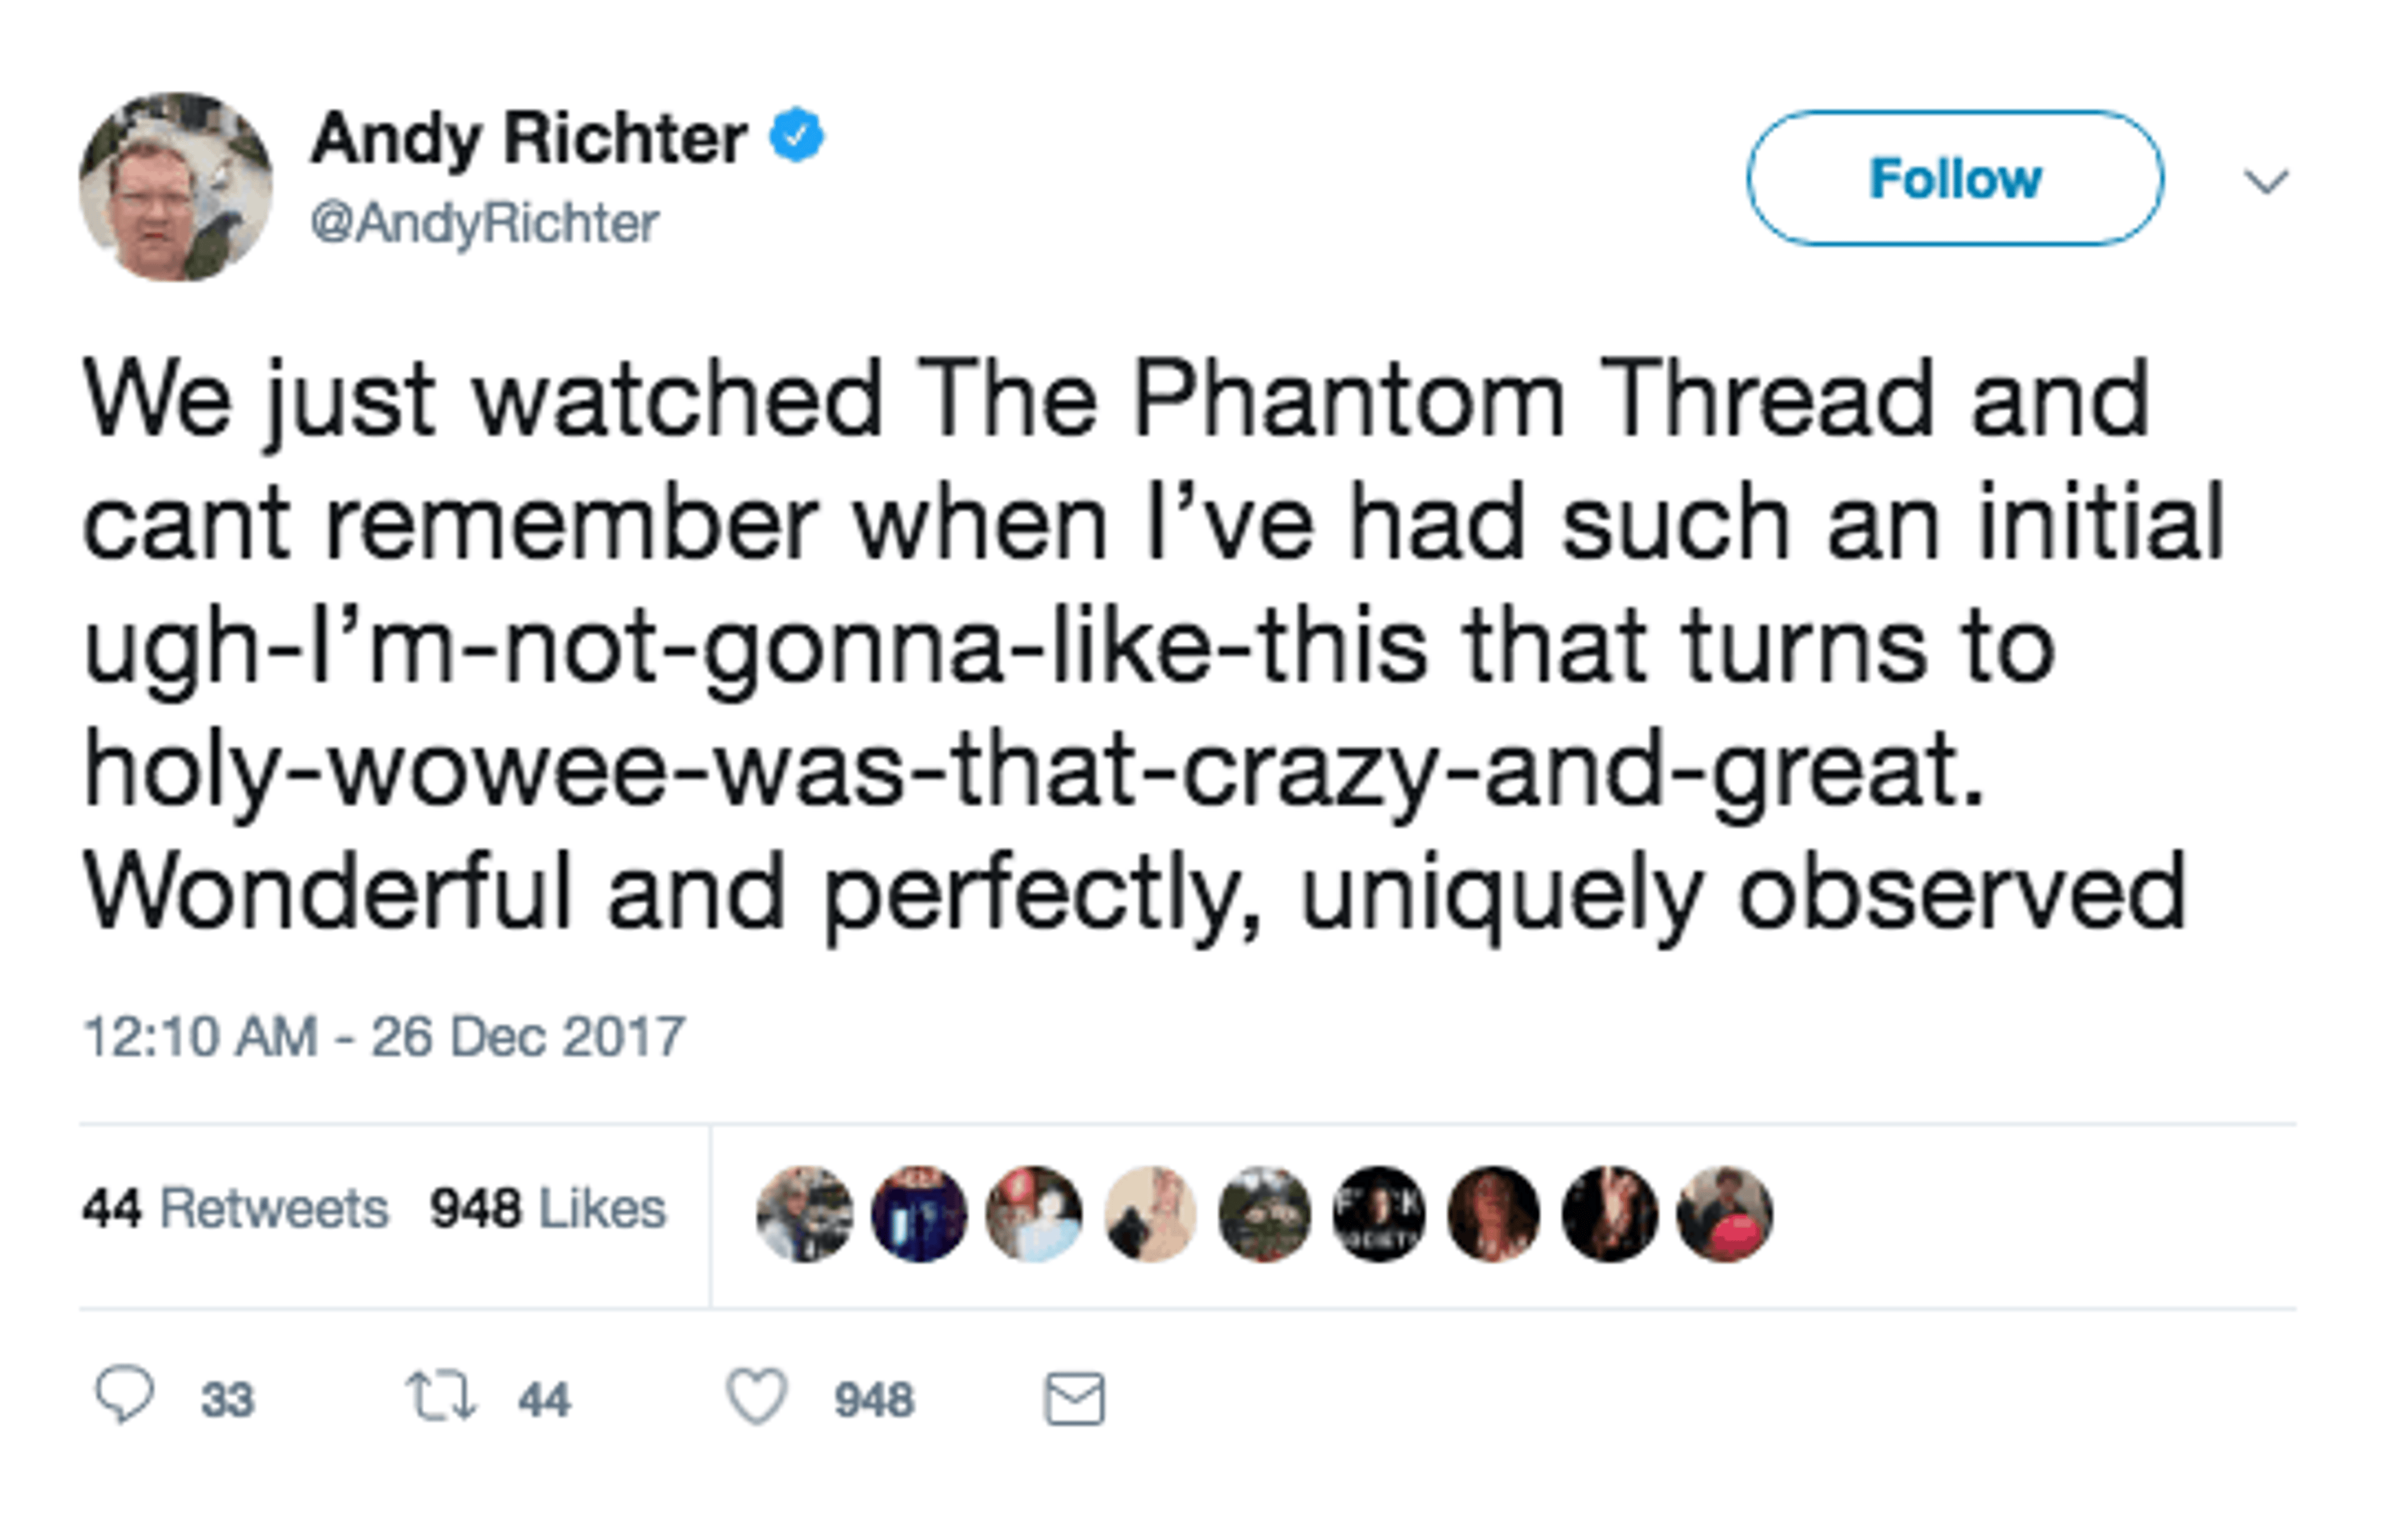Click the blue verified badge
The height and width of the screenshot is (1540, 2398).
coord(796,136)
